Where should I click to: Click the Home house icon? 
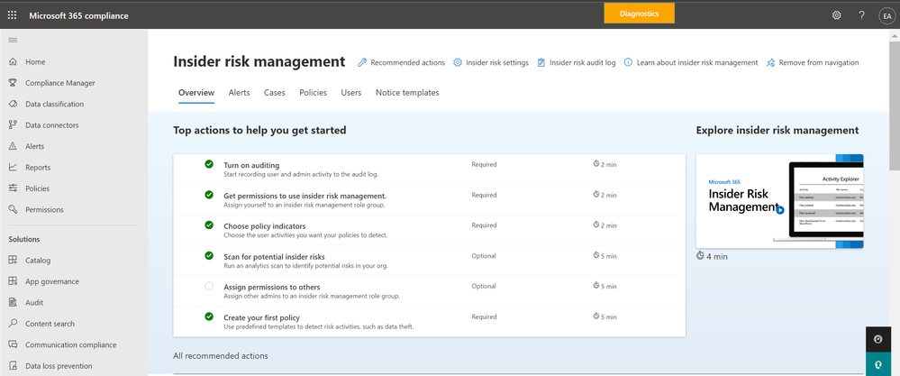coord(13,62)
